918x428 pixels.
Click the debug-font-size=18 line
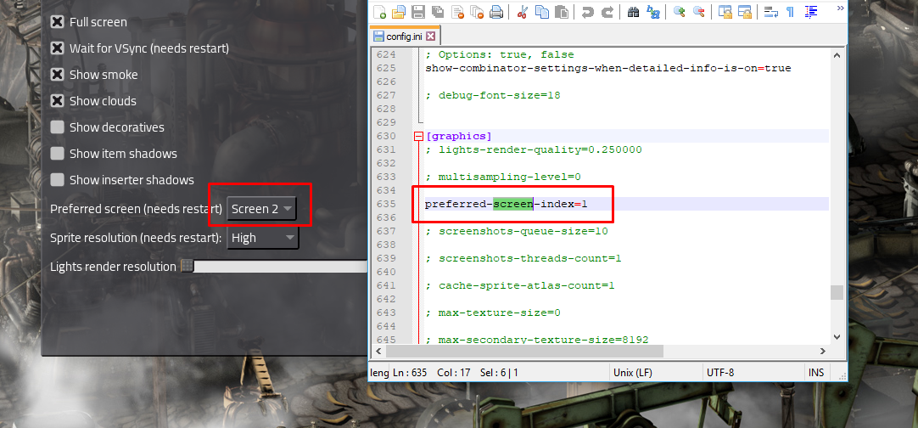coord(493,95)
